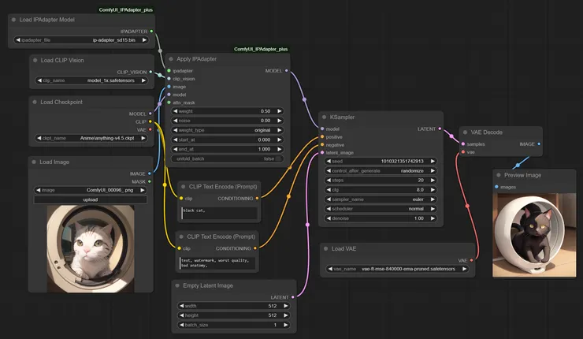Open the weight_type combo in Apply IPAdapter
The width and height of the screenshot is (583, 339).
(227, 130)
